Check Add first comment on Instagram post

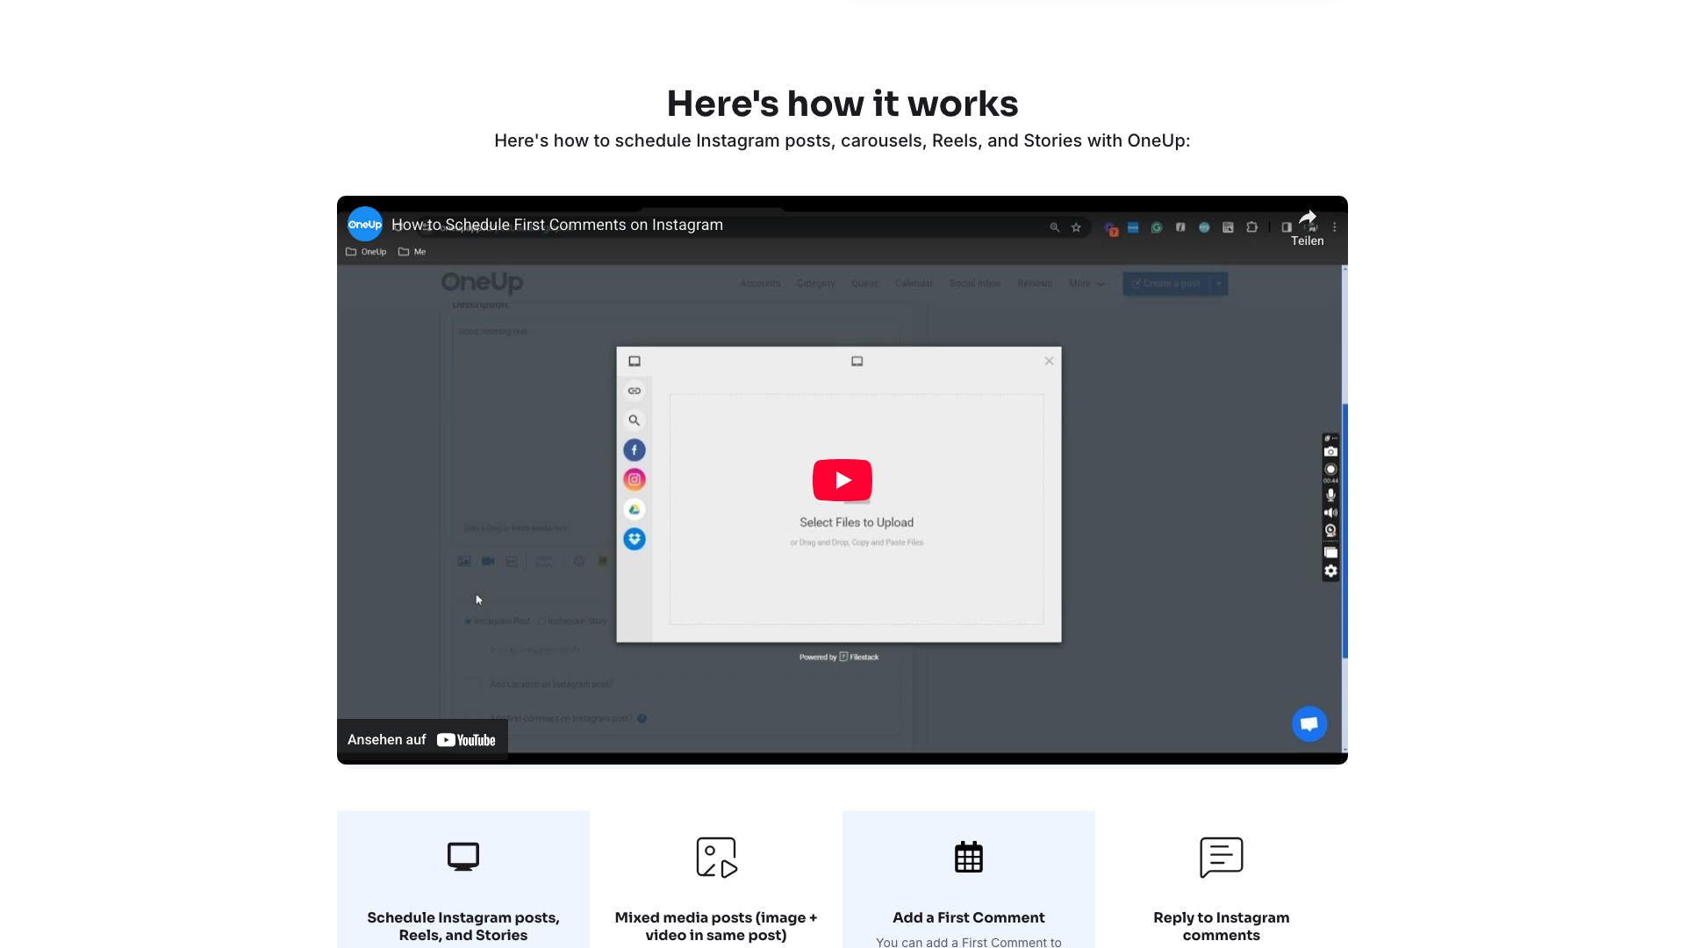pyautogui.click(x=472, y=718)
